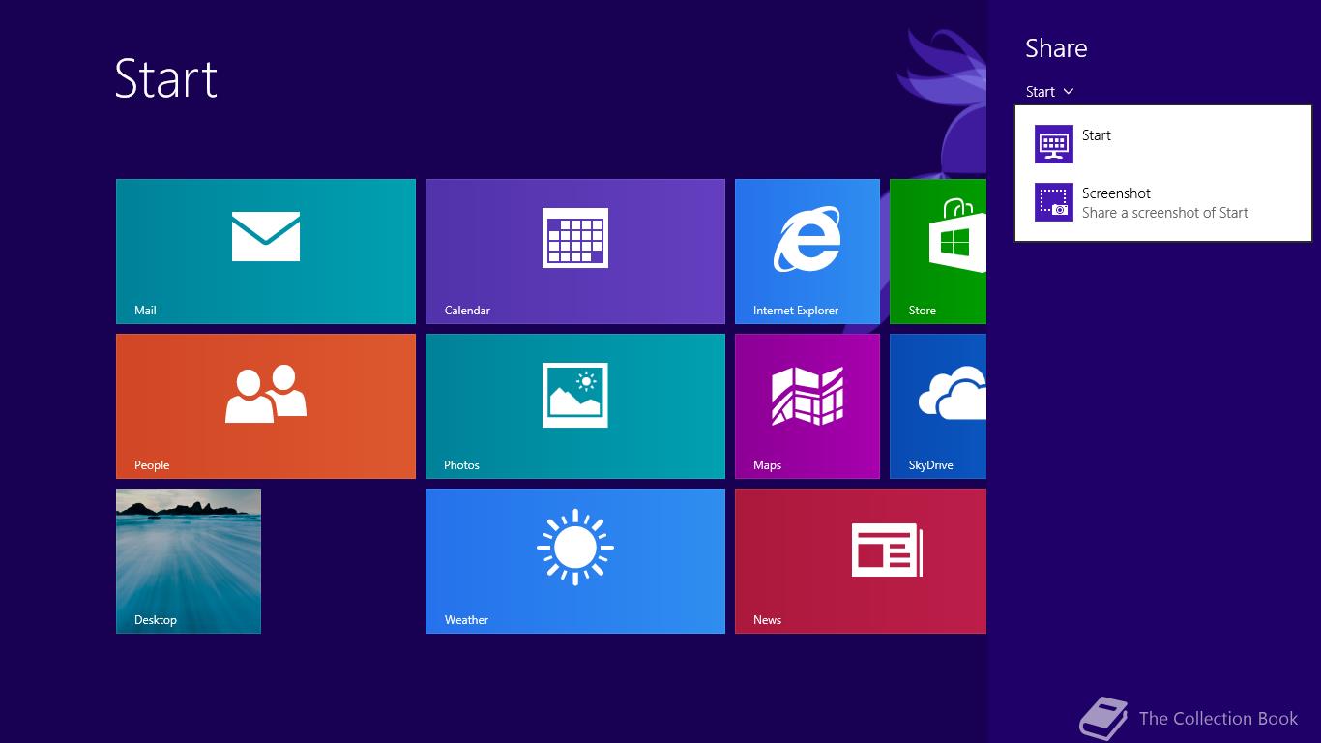This screenshot has width=1321, height=743.
Task: Click the Maps tile label
Action: point(767,465)
